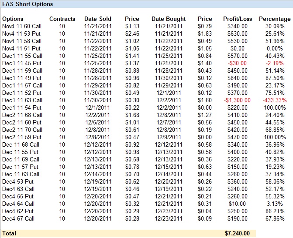Click the FAS Short Options title
293x238 pixels.
tap(28, 4)
